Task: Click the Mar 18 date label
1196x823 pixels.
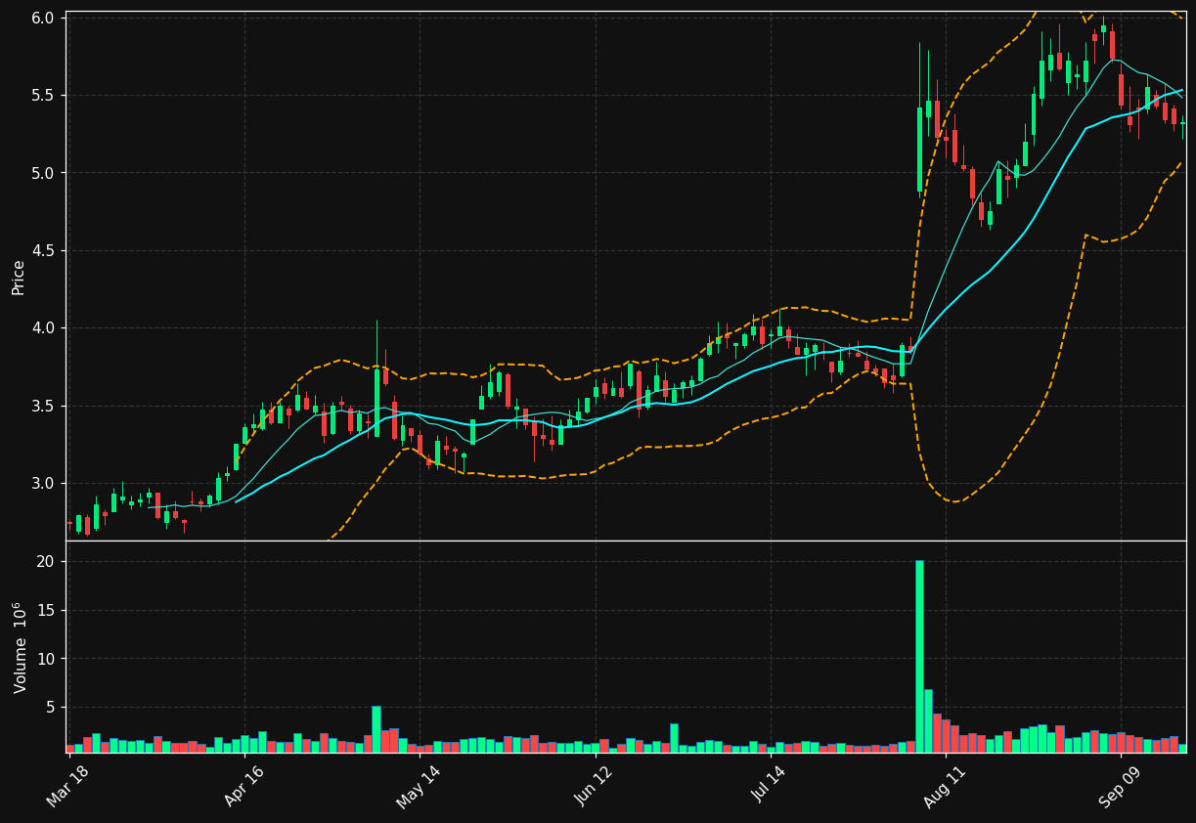Action: pyautogui.click(x=66, y=786)
